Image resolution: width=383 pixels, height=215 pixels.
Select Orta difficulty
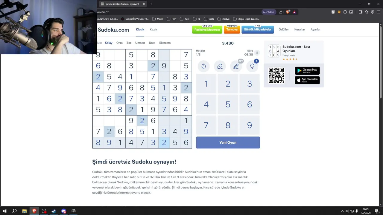[119, 43]
